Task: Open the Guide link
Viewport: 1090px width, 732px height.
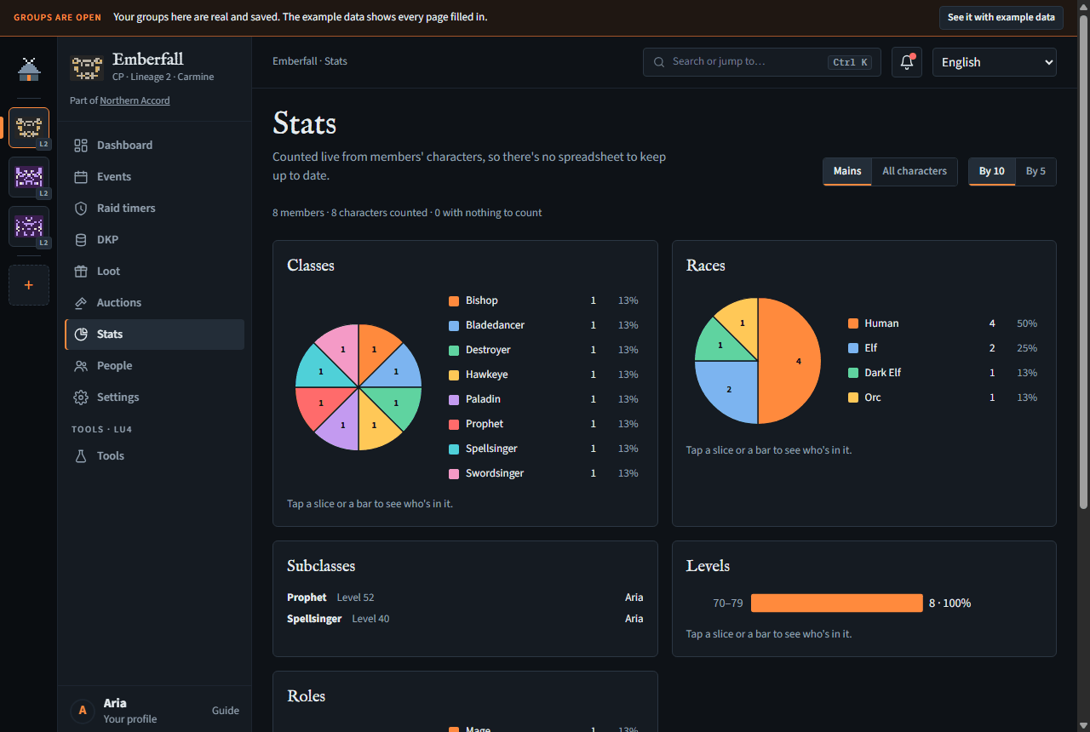Action: tap(226, 711)
